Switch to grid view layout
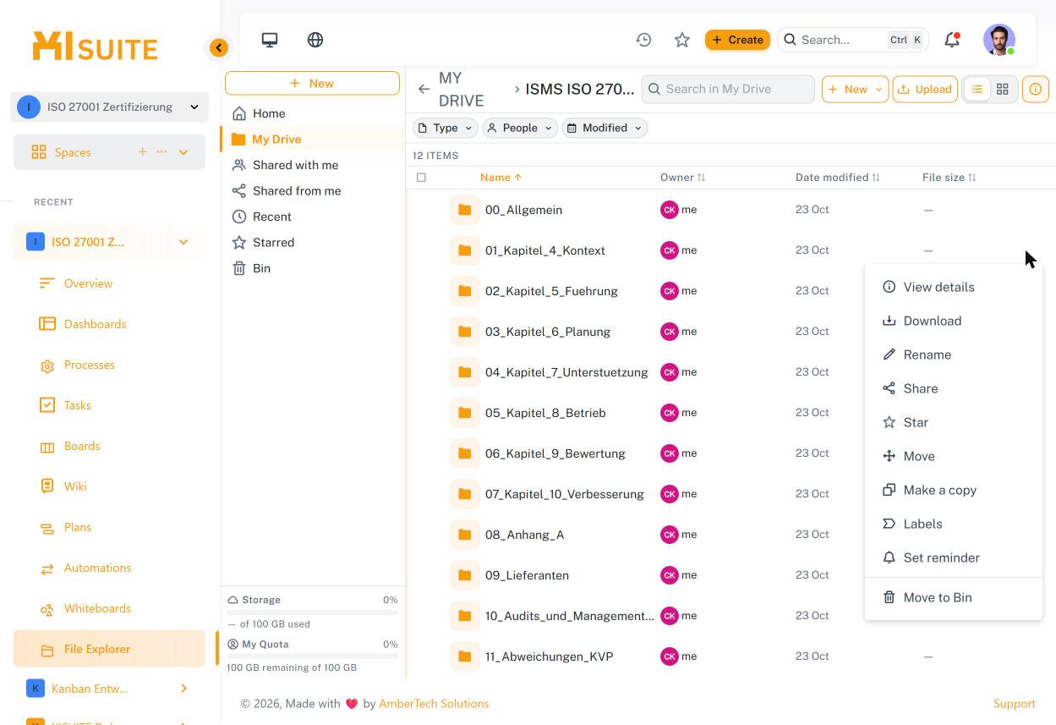The width and height of the screenshot is (1056, 725). (1002, 89)
